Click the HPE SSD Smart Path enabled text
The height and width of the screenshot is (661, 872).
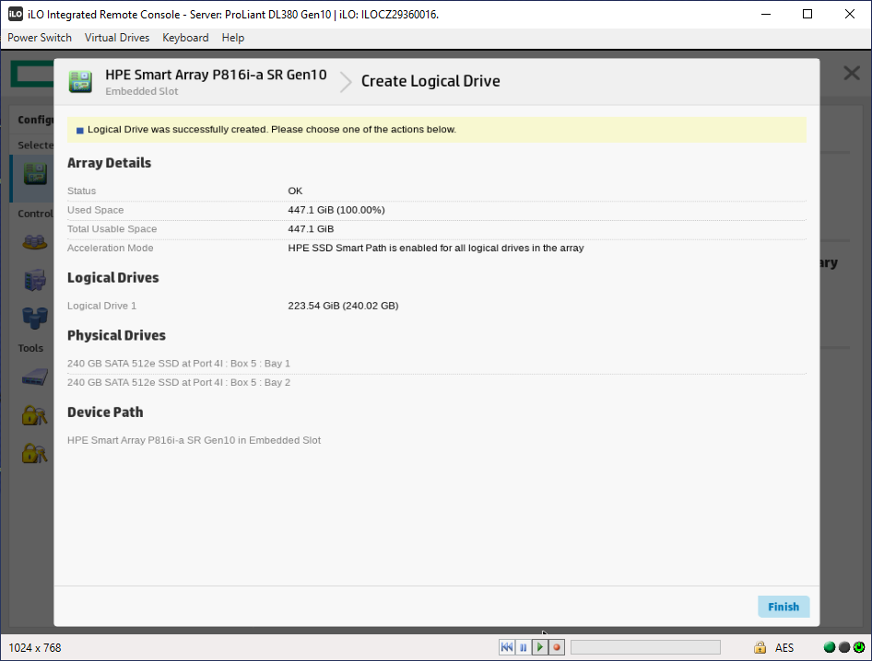coord(435,248)
